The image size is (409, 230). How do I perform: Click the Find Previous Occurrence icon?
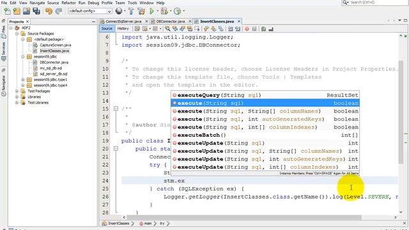[174, 29]
